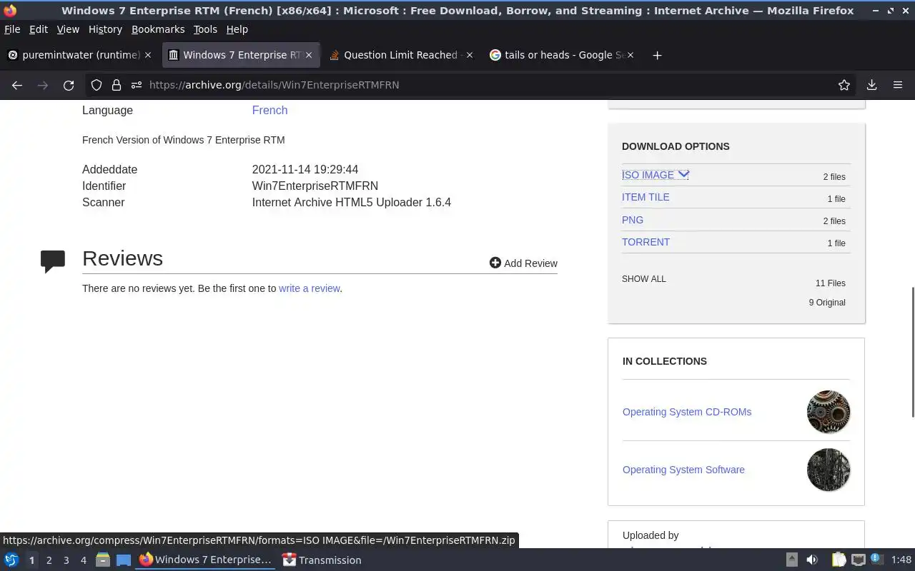Close the tails or heads Google tab

630,55
